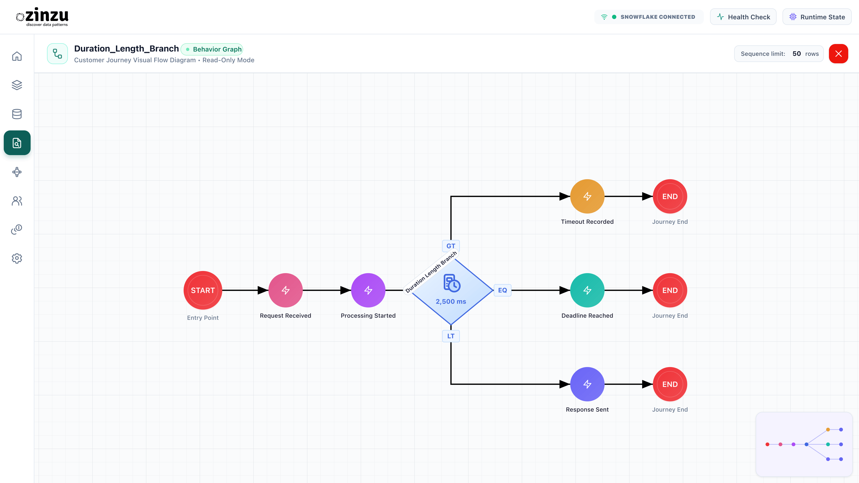The width and height of the screenshot is (859, 483).
Task: Click the 2,500 ms threshold value
Action: pos(451,301)
